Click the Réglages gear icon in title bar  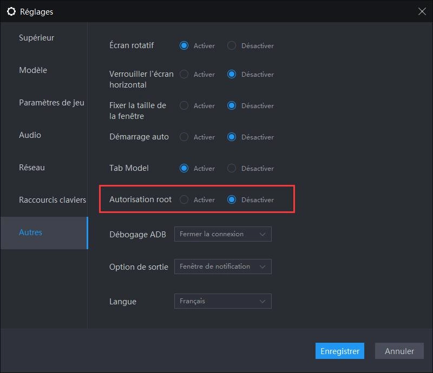point(11,11)
